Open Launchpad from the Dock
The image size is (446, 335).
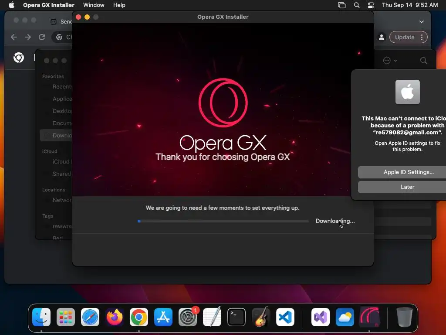(x=66, y=317)
